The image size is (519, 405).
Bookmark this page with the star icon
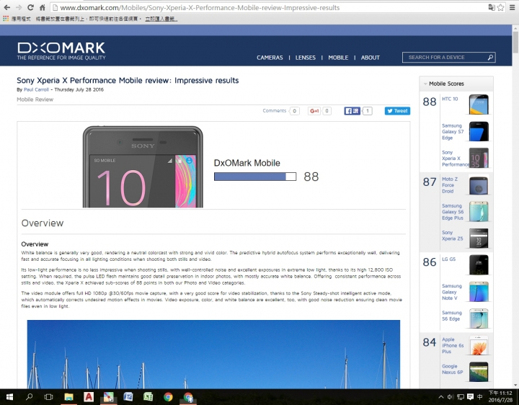[x=501, y=7]
